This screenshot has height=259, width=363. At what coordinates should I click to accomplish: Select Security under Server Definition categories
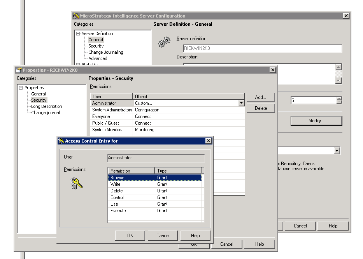96,46
